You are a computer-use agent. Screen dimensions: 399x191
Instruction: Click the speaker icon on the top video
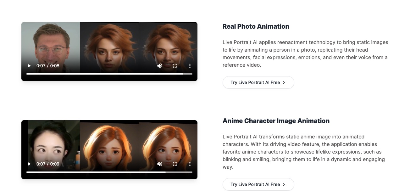click(160, 66)
